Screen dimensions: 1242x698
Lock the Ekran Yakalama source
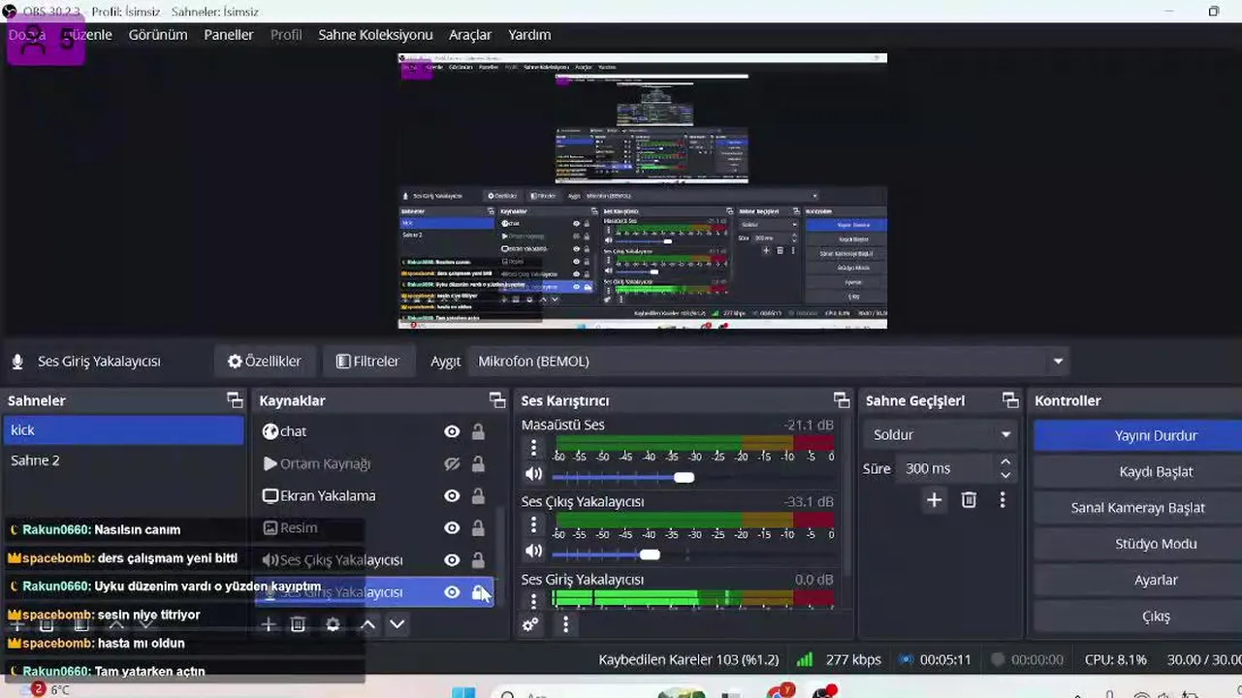click(x=478, y=495)
